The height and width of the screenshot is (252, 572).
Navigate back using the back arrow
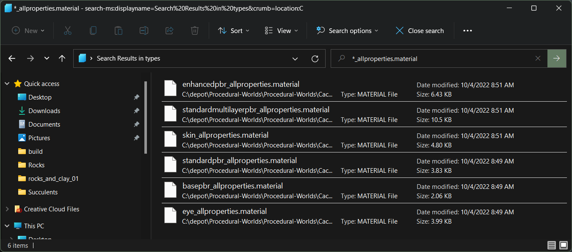click(11, 58)
